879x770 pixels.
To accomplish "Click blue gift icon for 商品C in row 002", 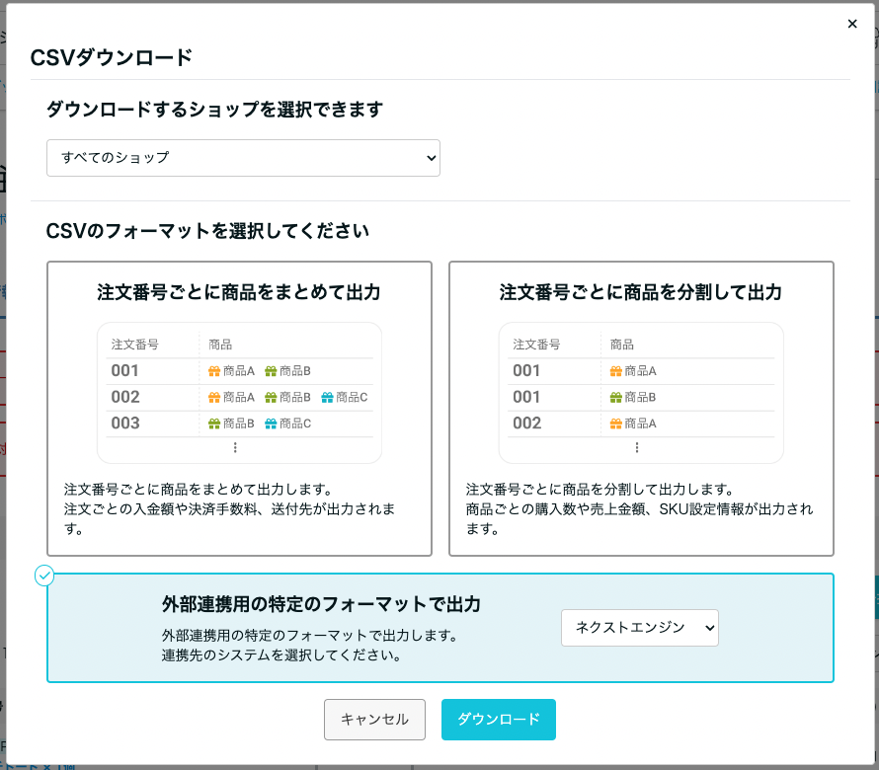I will tap(327, 397).
